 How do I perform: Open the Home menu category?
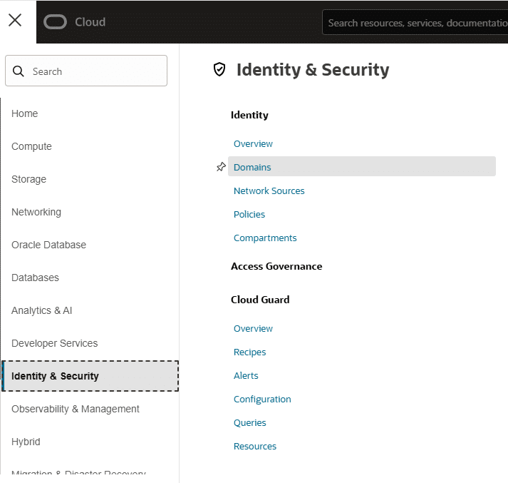[25, 113]
